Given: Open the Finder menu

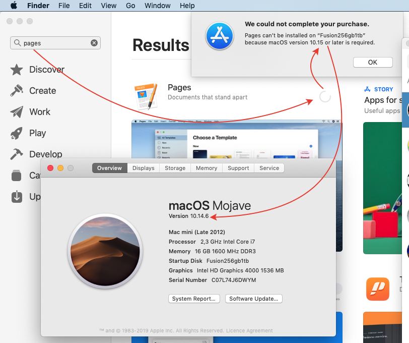Looking at the screenshot, I should click(x=38, y=6).
